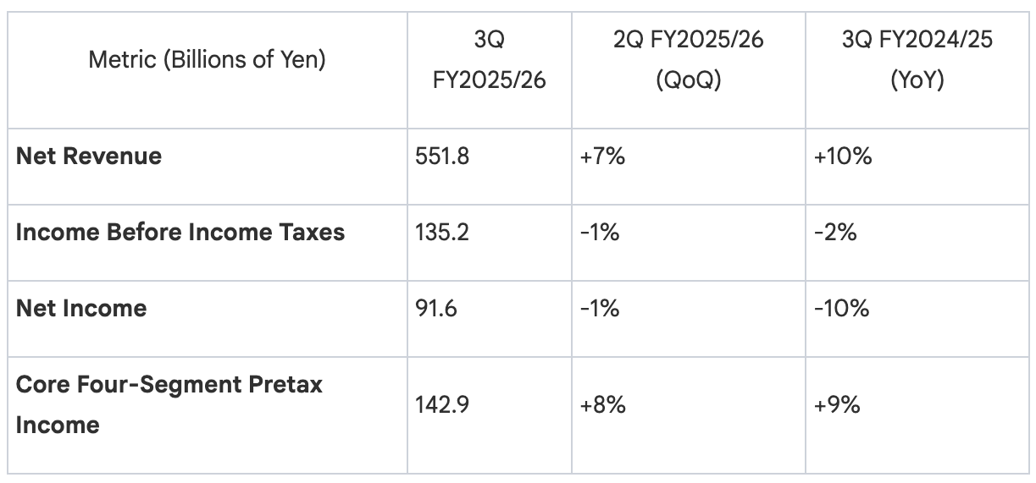Select the +10% Net Revenue YoY cell
Viewport: 1036px width, 483px height.
[843, 156]
